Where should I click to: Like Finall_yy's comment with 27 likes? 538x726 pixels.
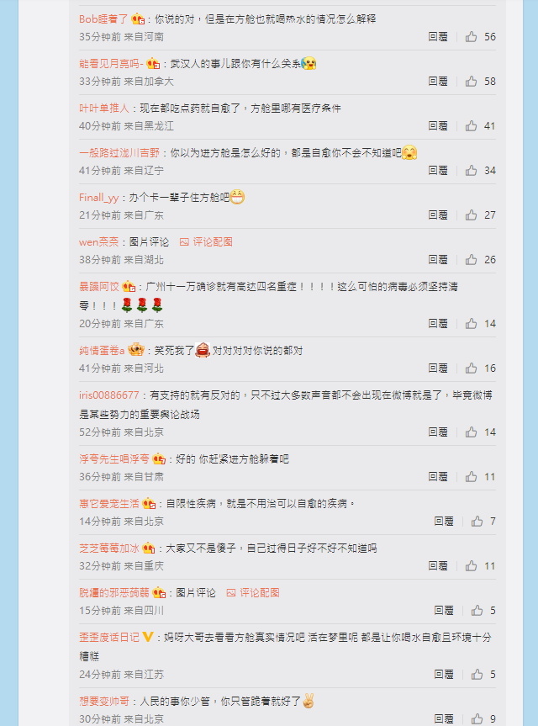(x=471, y=215)
